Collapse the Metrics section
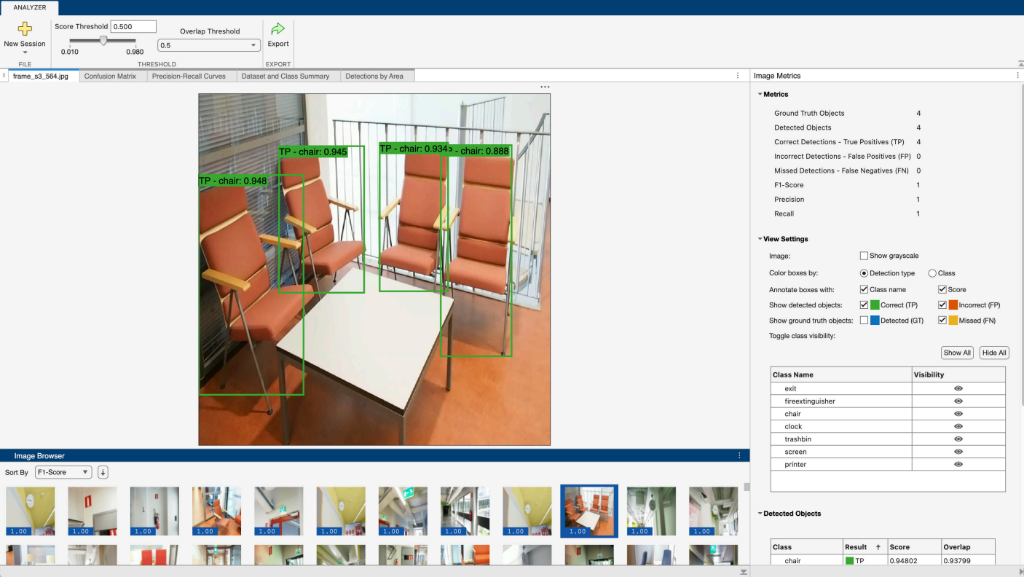 click(760, 94)
